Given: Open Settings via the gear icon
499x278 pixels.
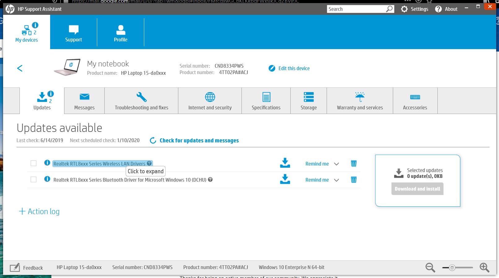Looking at the screenshot, I should [x=404, y=9].
